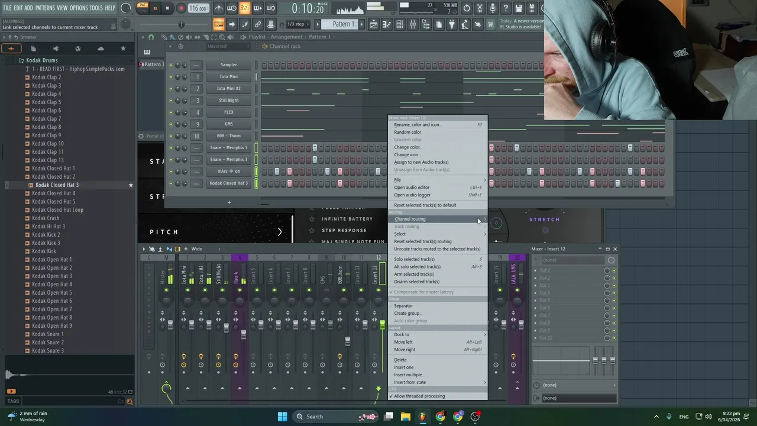
Task: Click the Still Night channel button
Action: point(229,100)
